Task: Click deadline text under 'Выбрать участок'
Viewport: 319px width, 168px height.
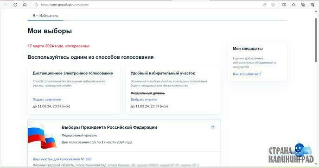Action: click(x=149, y=106)
